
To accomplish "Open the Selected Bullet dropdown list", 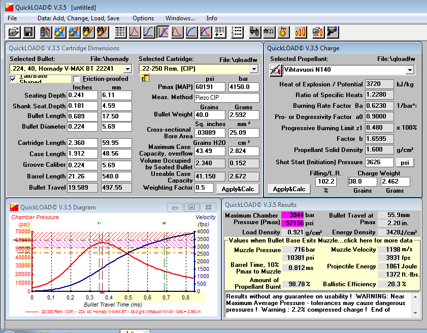I will click(127, 69).
